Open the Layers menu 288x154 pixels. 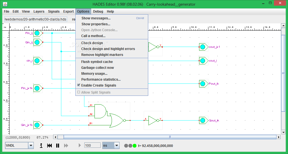click(39, 11)
